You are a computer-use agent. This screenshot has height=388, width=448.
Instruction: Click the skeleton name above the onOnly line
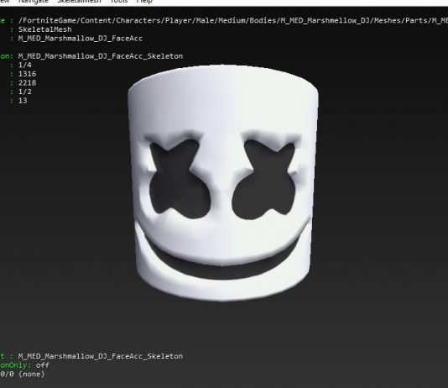101,356
